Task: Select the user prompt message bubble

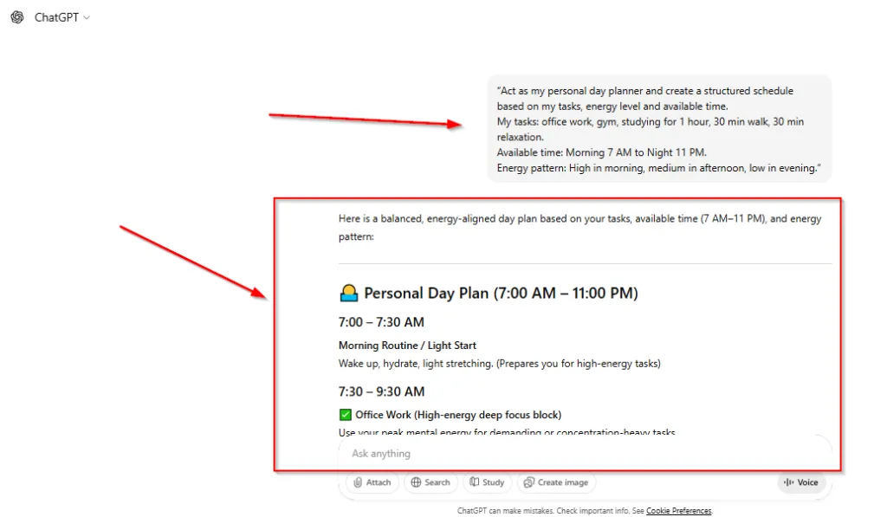Action: coord(658,129)
